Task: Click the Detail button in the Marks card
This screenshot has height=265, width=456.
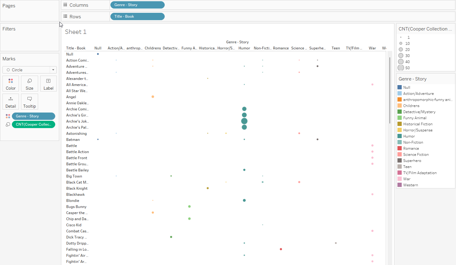Action: point(10,101)
